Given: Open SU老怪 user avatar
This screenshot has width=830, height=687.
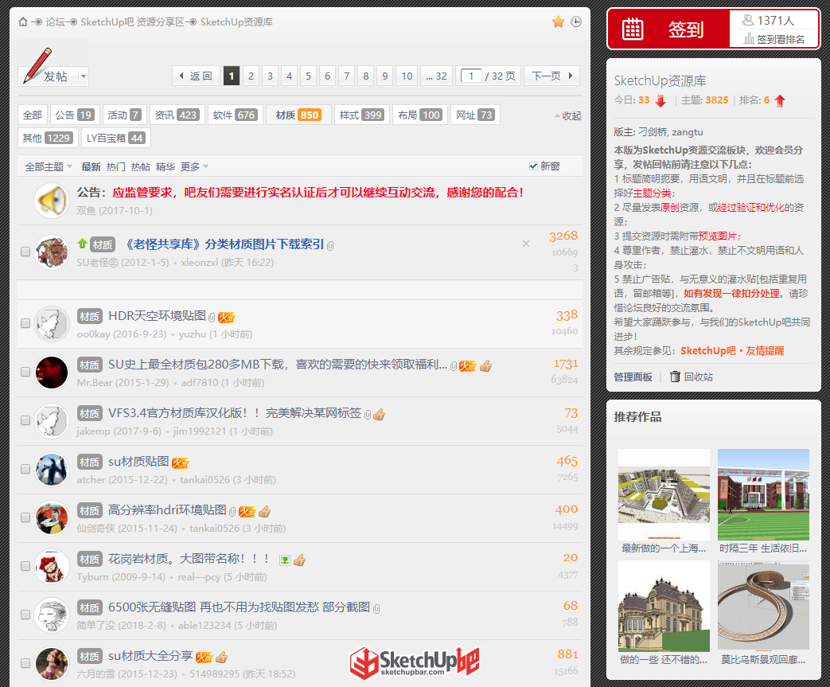Looking at the screenshot, I should coord(52,252).
